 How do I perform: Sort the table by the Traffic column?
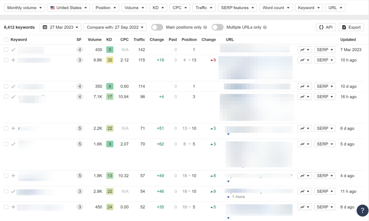(139, 40)
